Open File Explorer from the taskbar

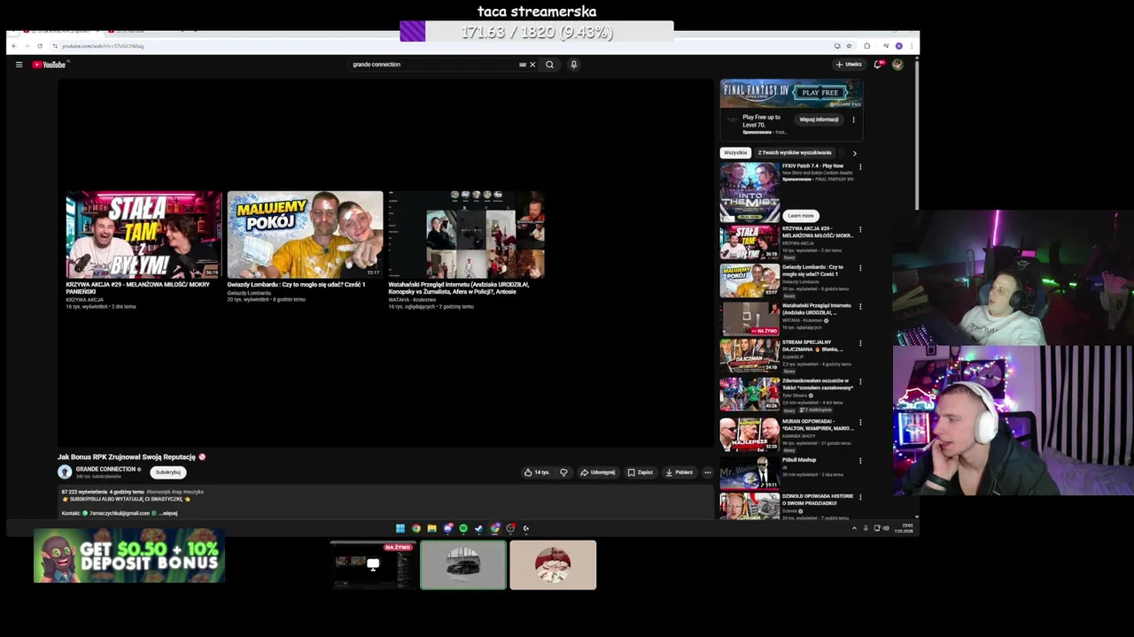[431, 528]
